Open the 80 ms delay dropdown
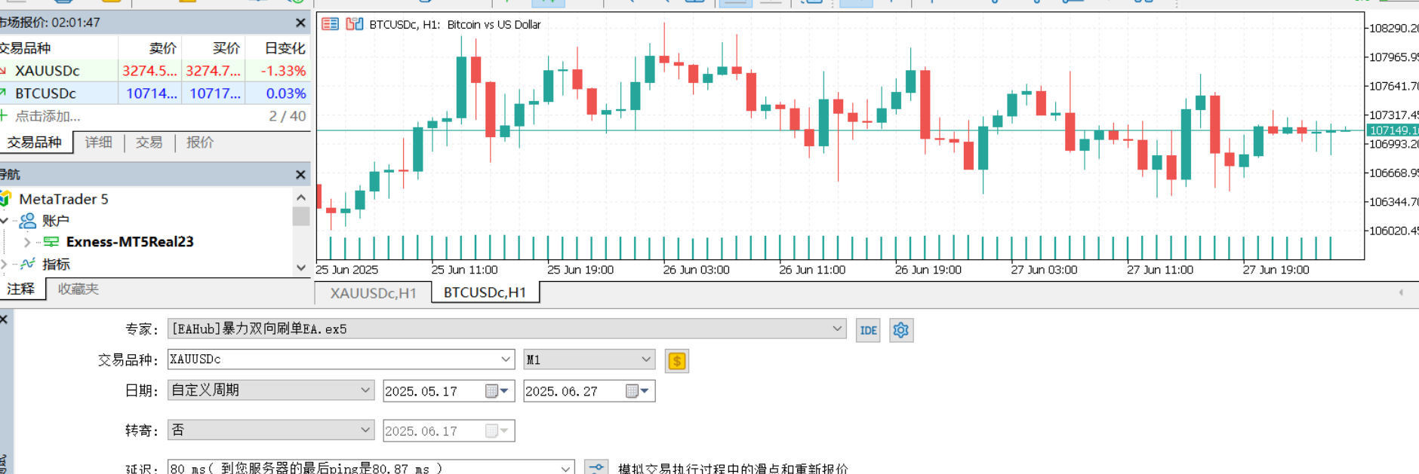The height and width of the screenshot is (474, 1419). point(565,468)
